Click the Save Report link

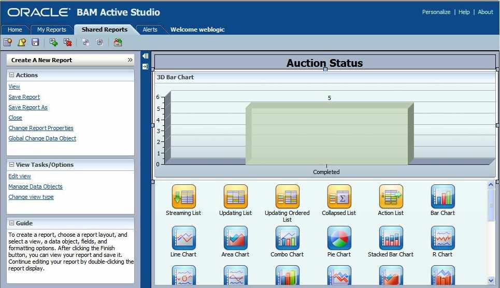tap(24, 97)
